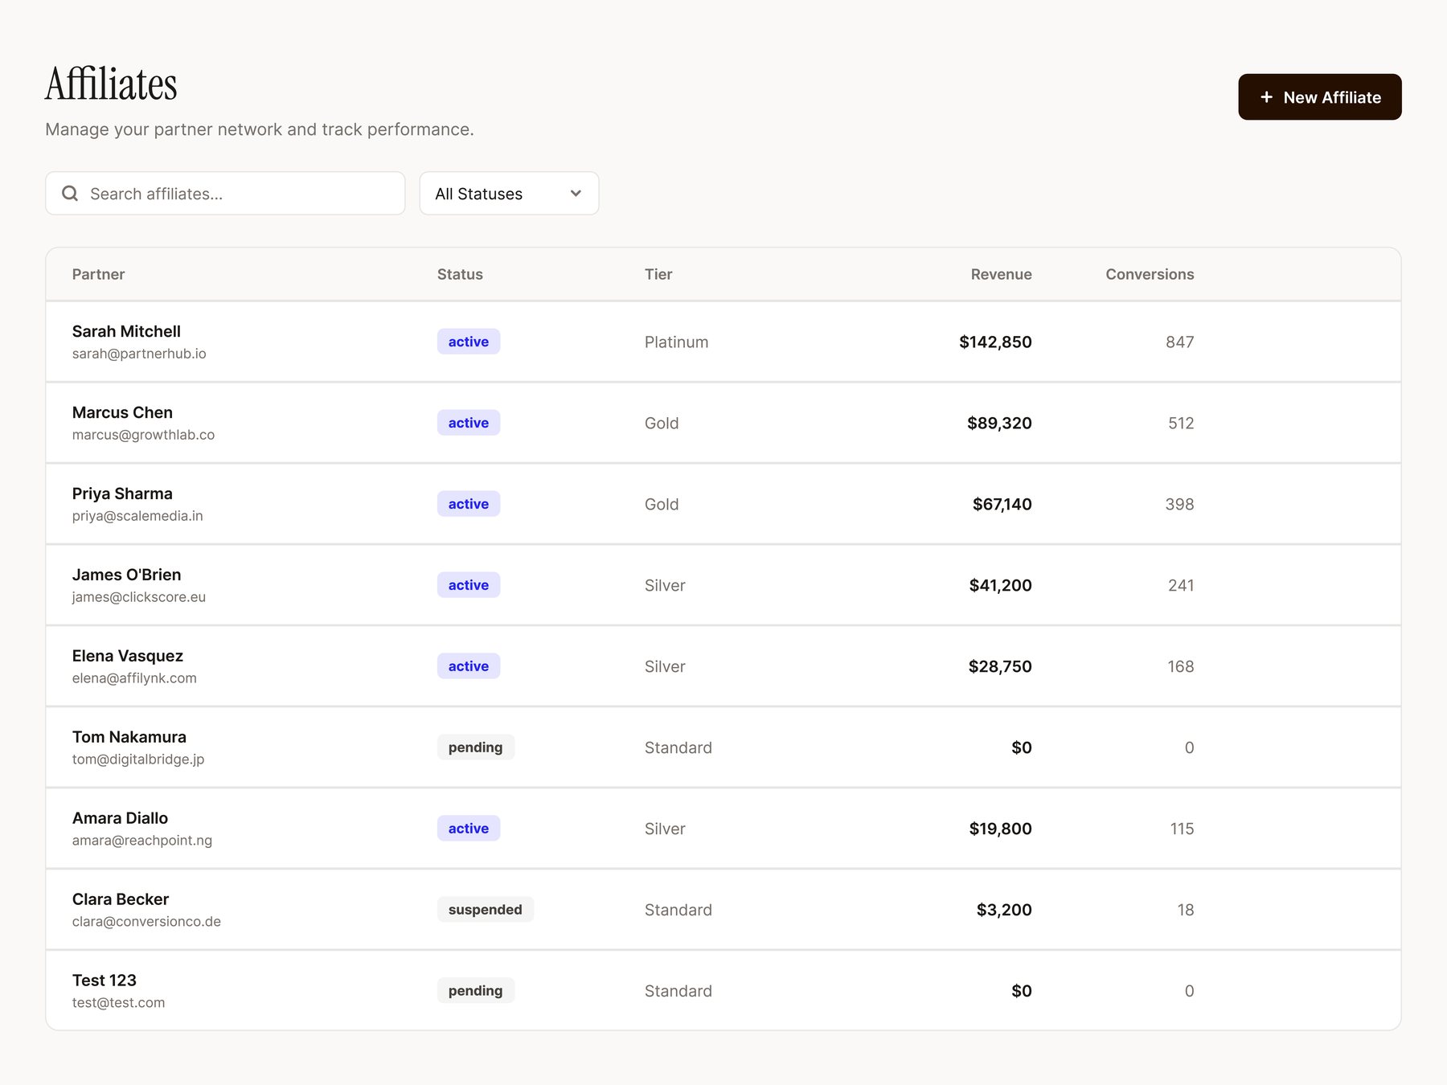Image resolution: width=1447 pixels, height=1085 pixels.
Task: Open James O'Brien partner name
Action: point(126,575)
